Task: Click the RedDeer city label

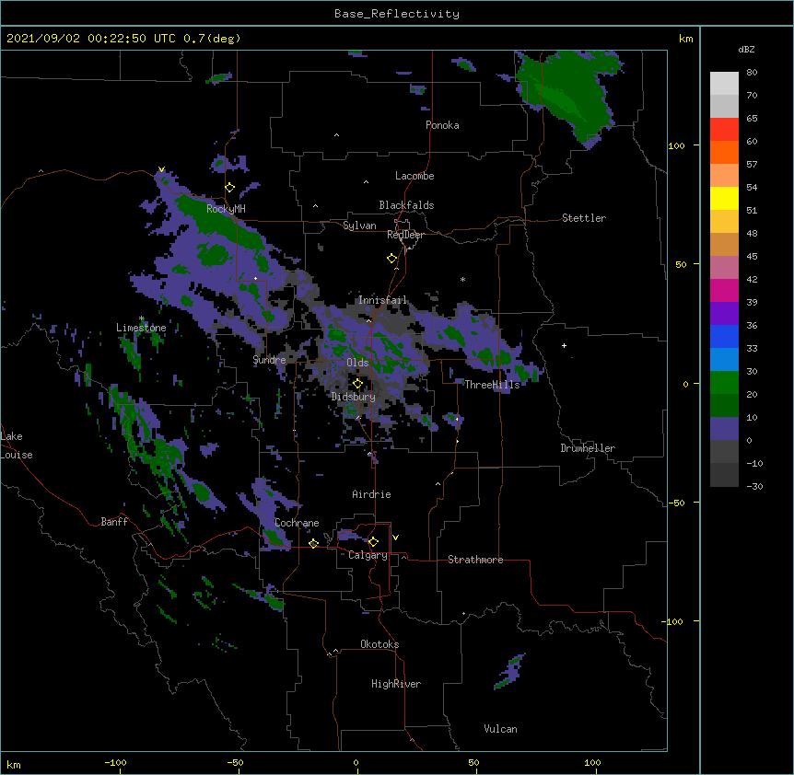Action: [x=405, y=235]
